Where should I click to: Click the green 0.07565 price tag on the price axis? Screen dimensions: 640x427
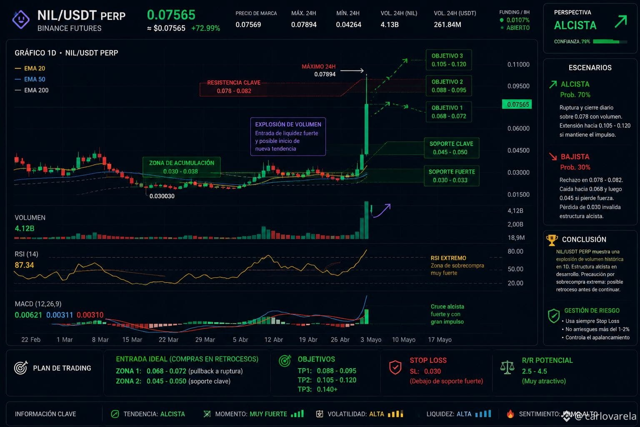coord(517,105)
